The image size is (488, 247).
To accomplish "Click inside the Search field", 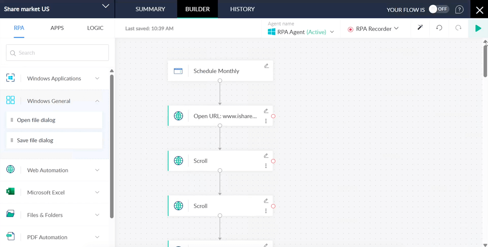I will point(57,52).
